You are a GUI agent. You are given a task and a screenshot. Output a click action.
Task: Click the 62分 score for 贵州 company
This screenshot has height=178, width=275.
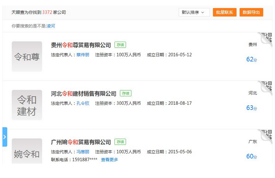pos(251,60)
